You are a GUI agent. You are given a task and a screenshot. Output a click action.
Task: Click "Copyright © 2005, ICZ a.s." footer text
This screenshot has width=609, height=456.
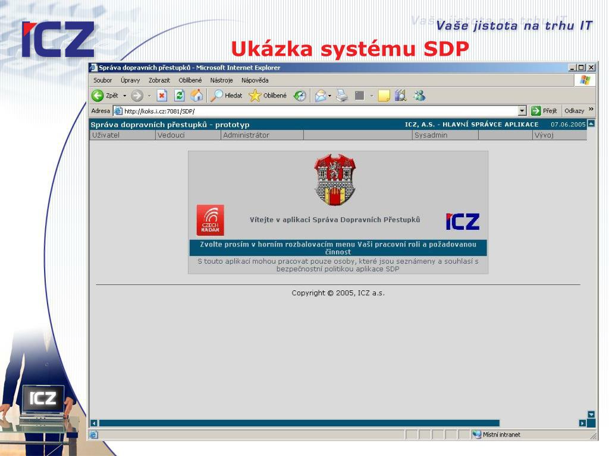[338, 293]
